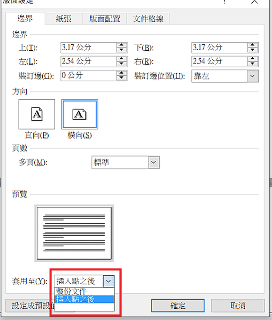Decrease the gutter value with down arrow

(x=122, y=78)
